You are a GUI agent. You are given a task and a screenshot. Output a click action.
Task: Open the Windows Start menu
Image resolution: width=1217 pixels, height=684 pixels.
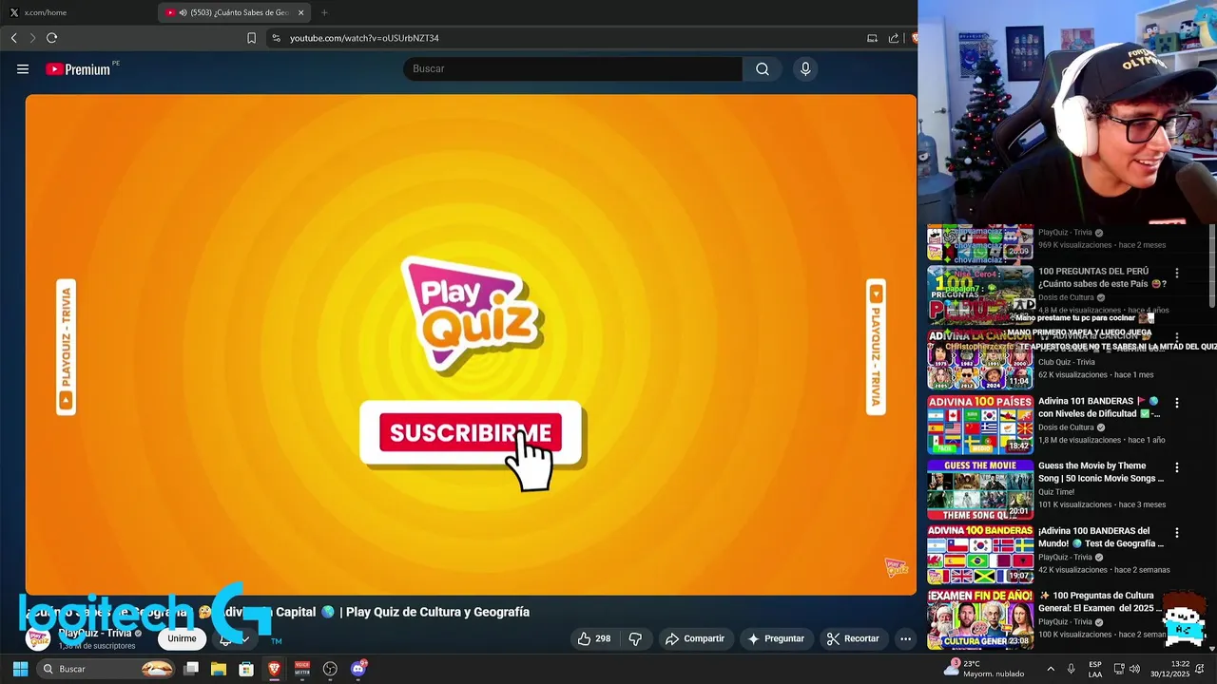pyautogui.click(x=20, y=669)
